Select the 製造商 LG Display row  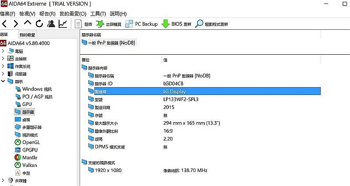tap(204, 91)
